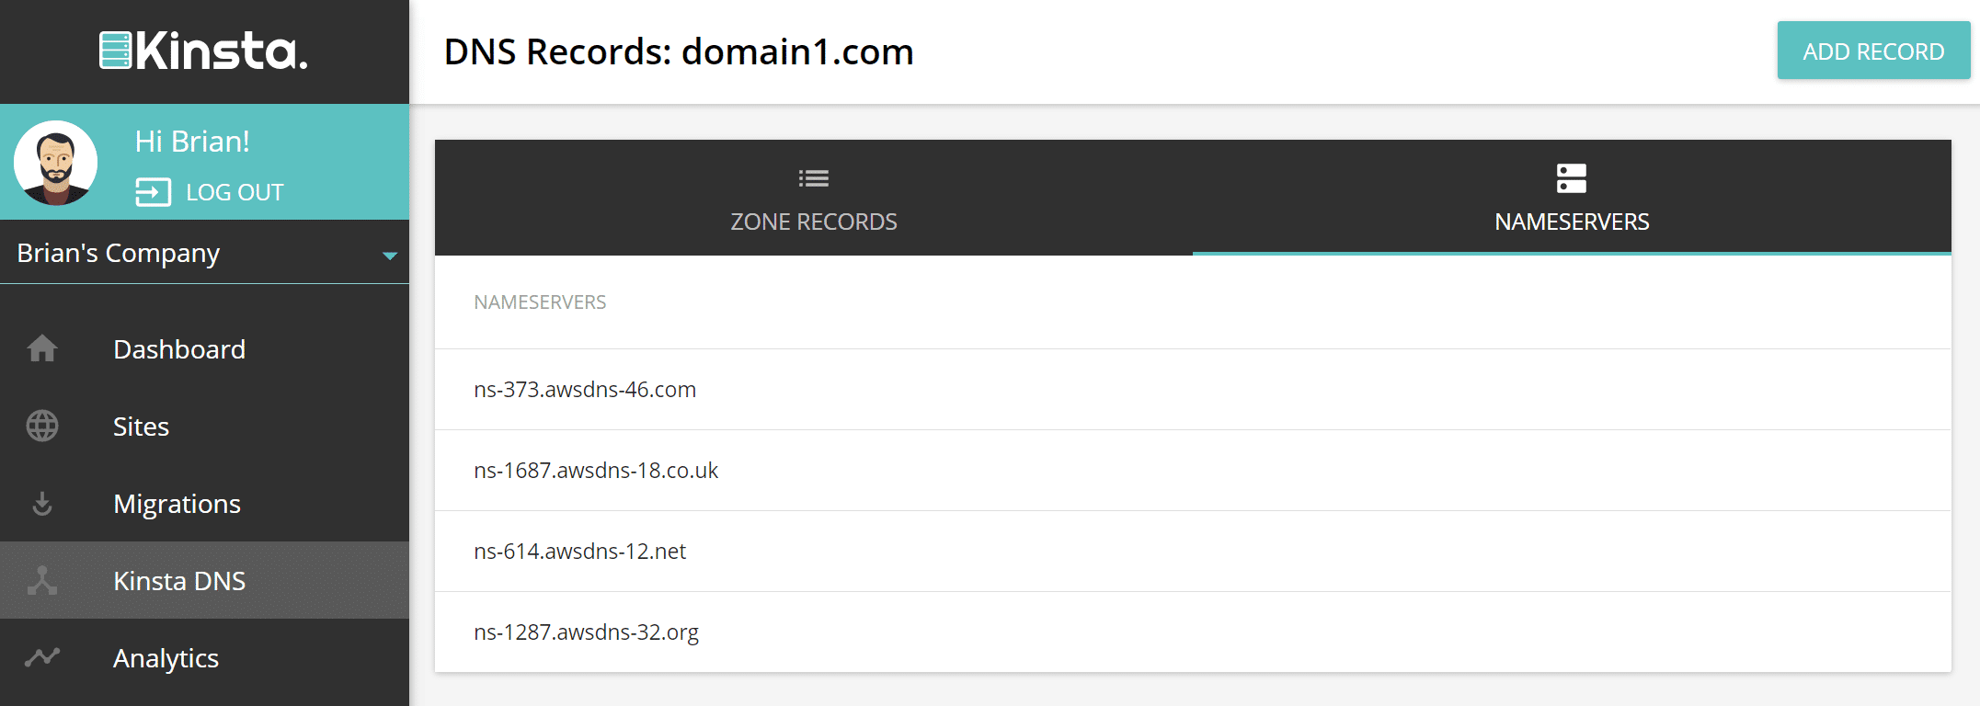Click the Add Record button
Screen dimensions: 1980x706
[1873, 51]
